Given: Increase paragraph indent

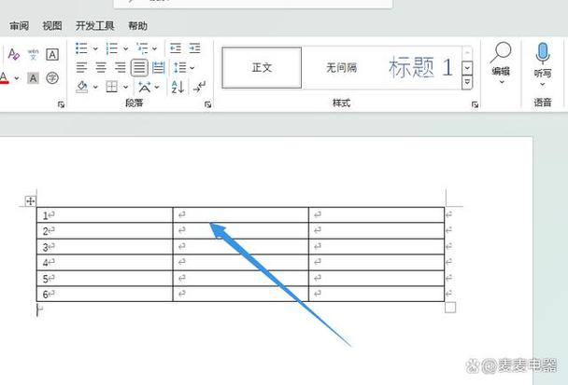Looking at the screenshot, I should tap(194, 48).
